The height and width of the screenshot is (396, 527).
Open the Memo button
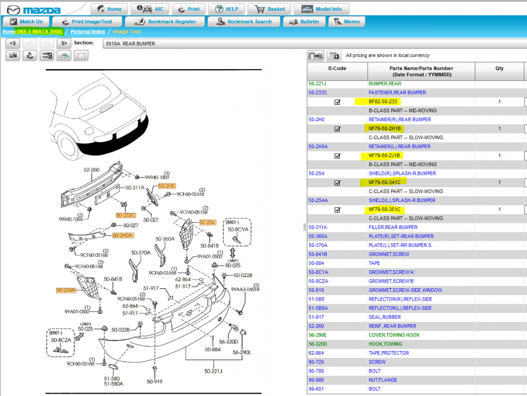(346, 22)
